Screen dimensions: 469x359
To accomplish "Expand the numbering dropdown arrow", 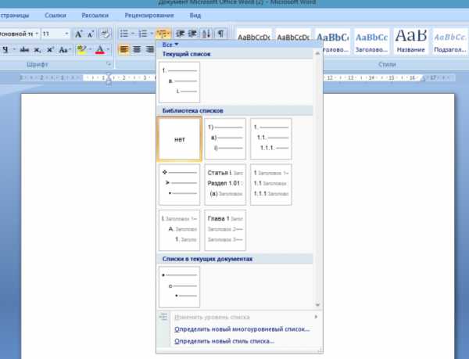I will point(152,34).
